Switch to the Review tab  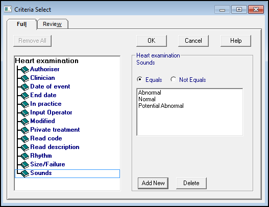click(53, 24)
